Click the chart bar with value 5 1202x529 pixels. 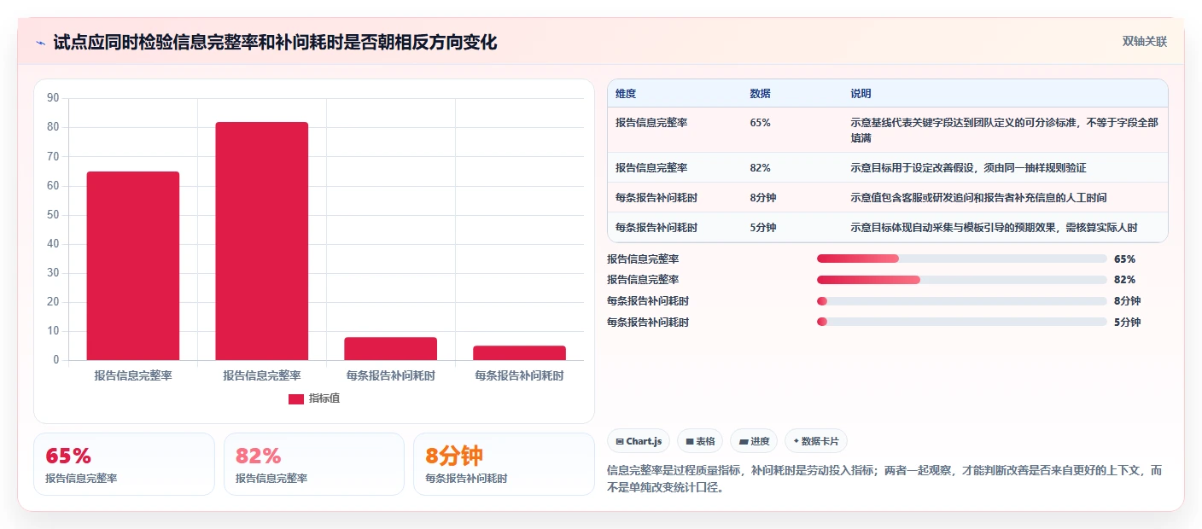tap(520, 353)
